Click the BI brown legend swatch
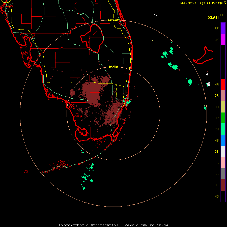 tap(223, 185)
